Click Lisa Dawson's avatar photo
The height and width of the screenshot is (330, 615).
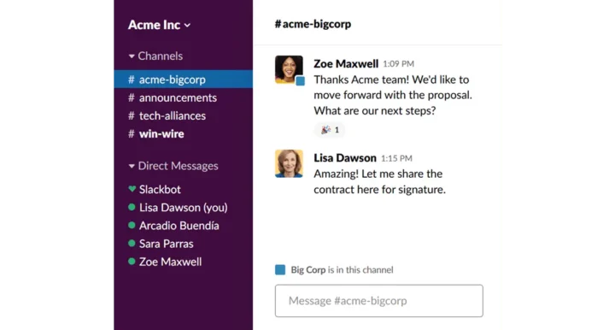click(289, 163)
